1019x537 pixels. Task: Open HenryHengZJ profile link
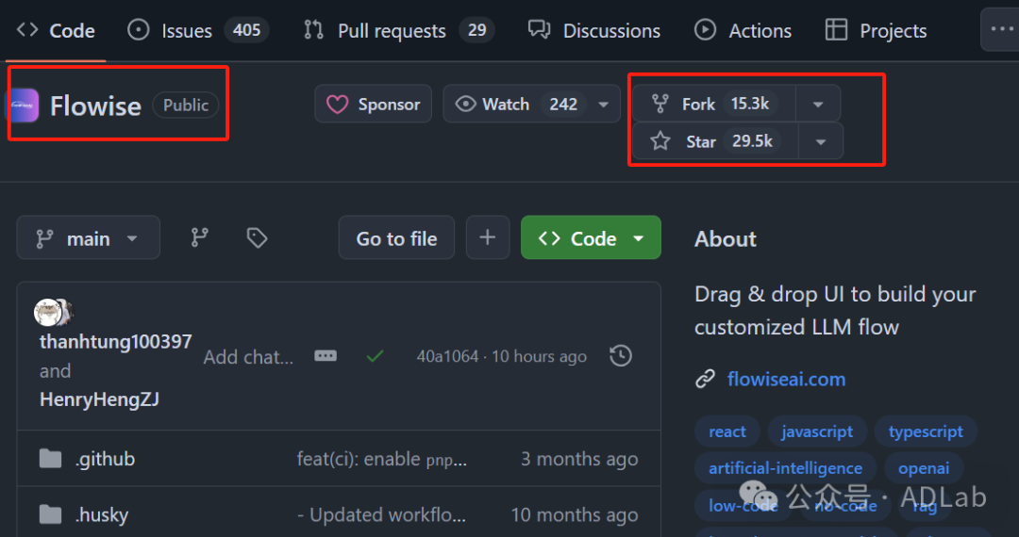tap(99, 399)
